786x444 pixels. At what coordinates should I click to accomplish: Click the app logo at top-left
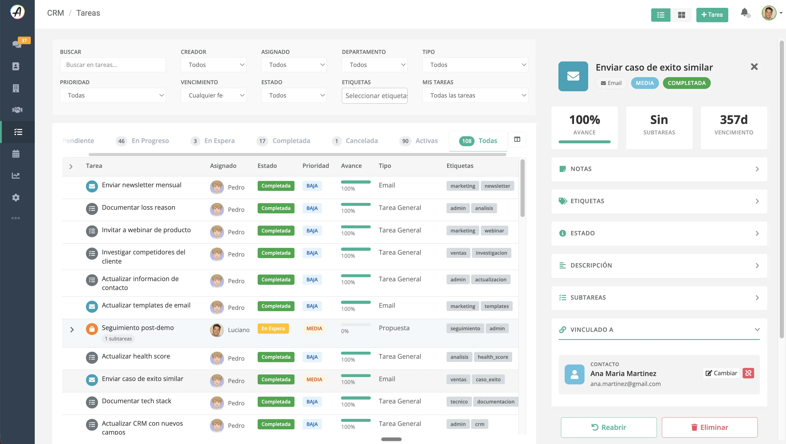[18, 12]
